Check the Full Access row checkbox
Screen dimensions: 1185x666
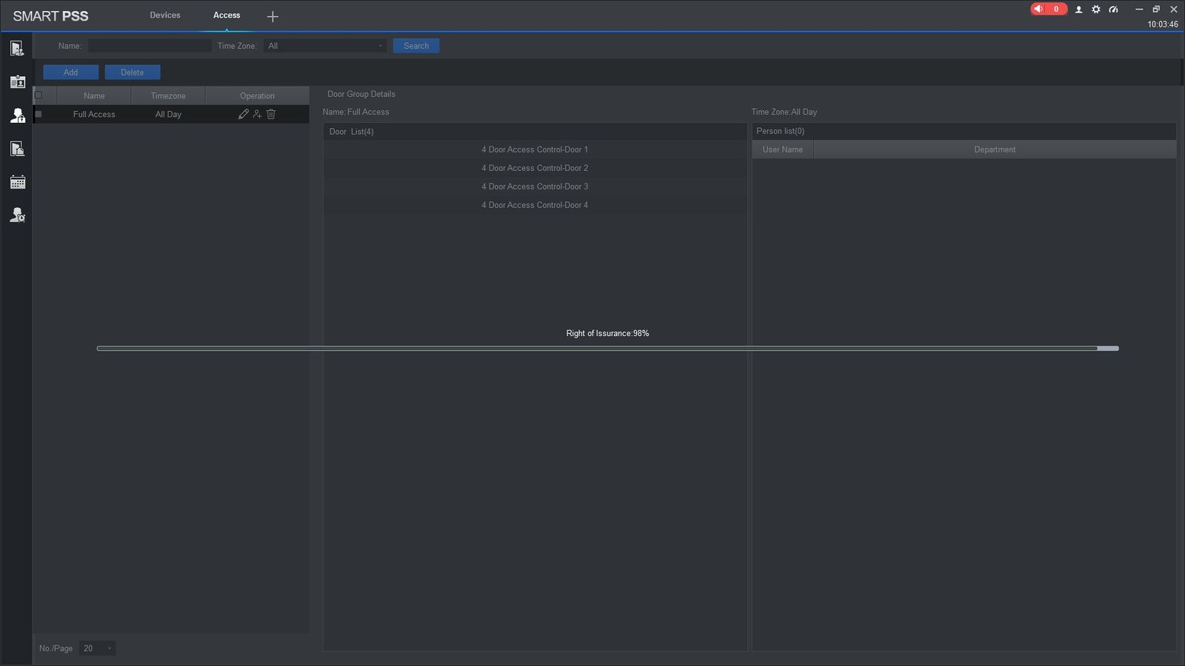tap(39, 114)
